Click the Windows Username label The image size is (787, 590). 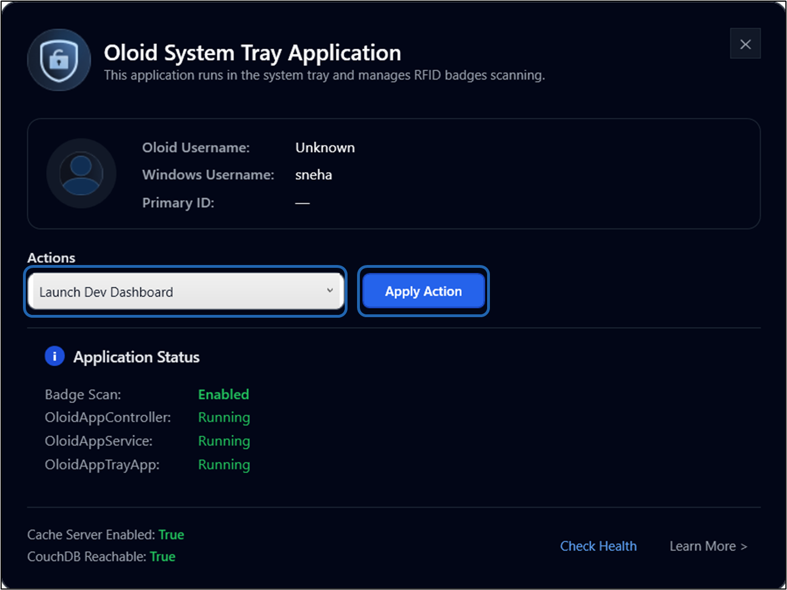(208, 175)
